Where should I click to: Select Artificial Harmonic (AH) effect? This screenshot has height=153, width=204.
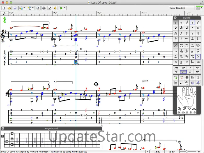point(187,51)
